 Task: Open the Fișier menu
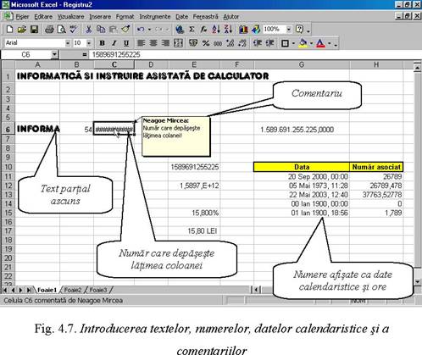tap(22, 17)
